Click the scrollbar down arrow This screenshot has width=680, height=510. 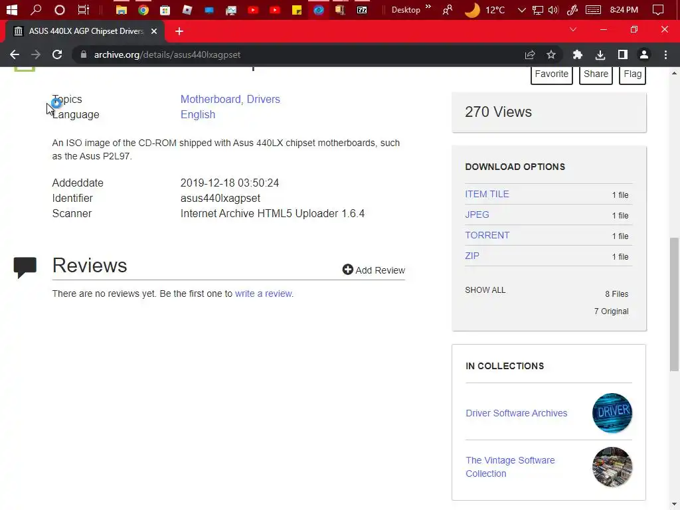tap(674, 505)
